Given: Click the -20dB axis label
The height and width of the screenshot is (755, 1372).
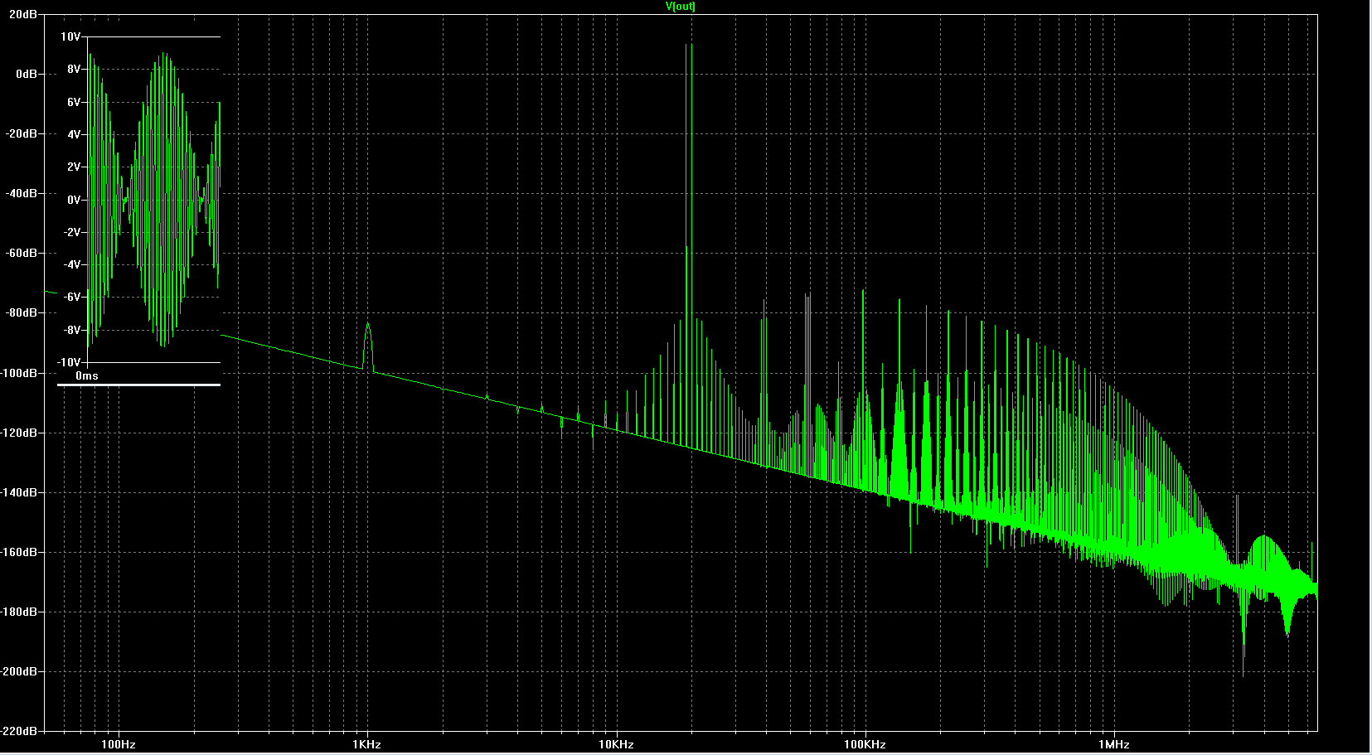Looking at the screenshot, I should (x=22, y=133).
